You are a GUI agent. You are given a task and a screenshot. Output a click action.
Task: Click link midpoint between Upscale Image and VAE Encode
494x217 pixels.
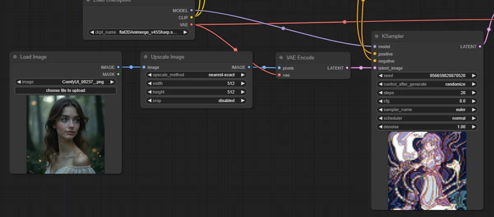[x=264, y=68]
